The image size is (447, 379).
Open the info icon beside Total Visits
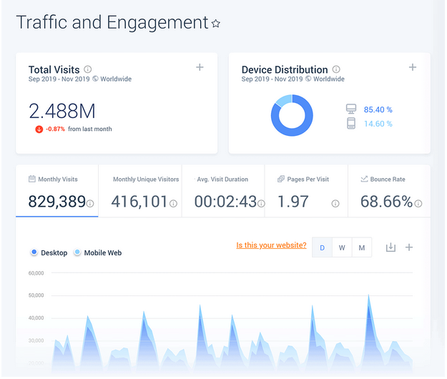coord(88,69)
